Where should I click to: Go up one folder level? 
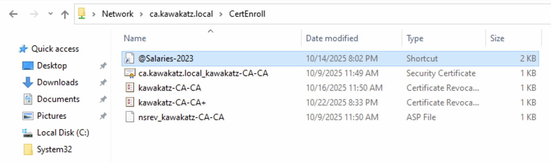(x=65, y=14)
